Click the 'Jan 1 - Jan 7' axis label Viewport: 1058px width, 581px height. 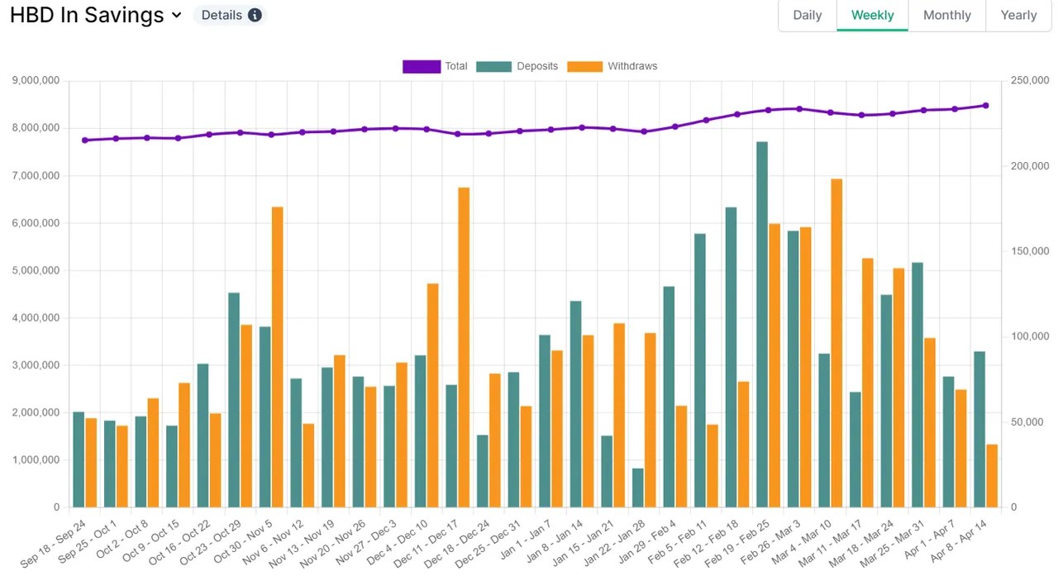(527, 540)
